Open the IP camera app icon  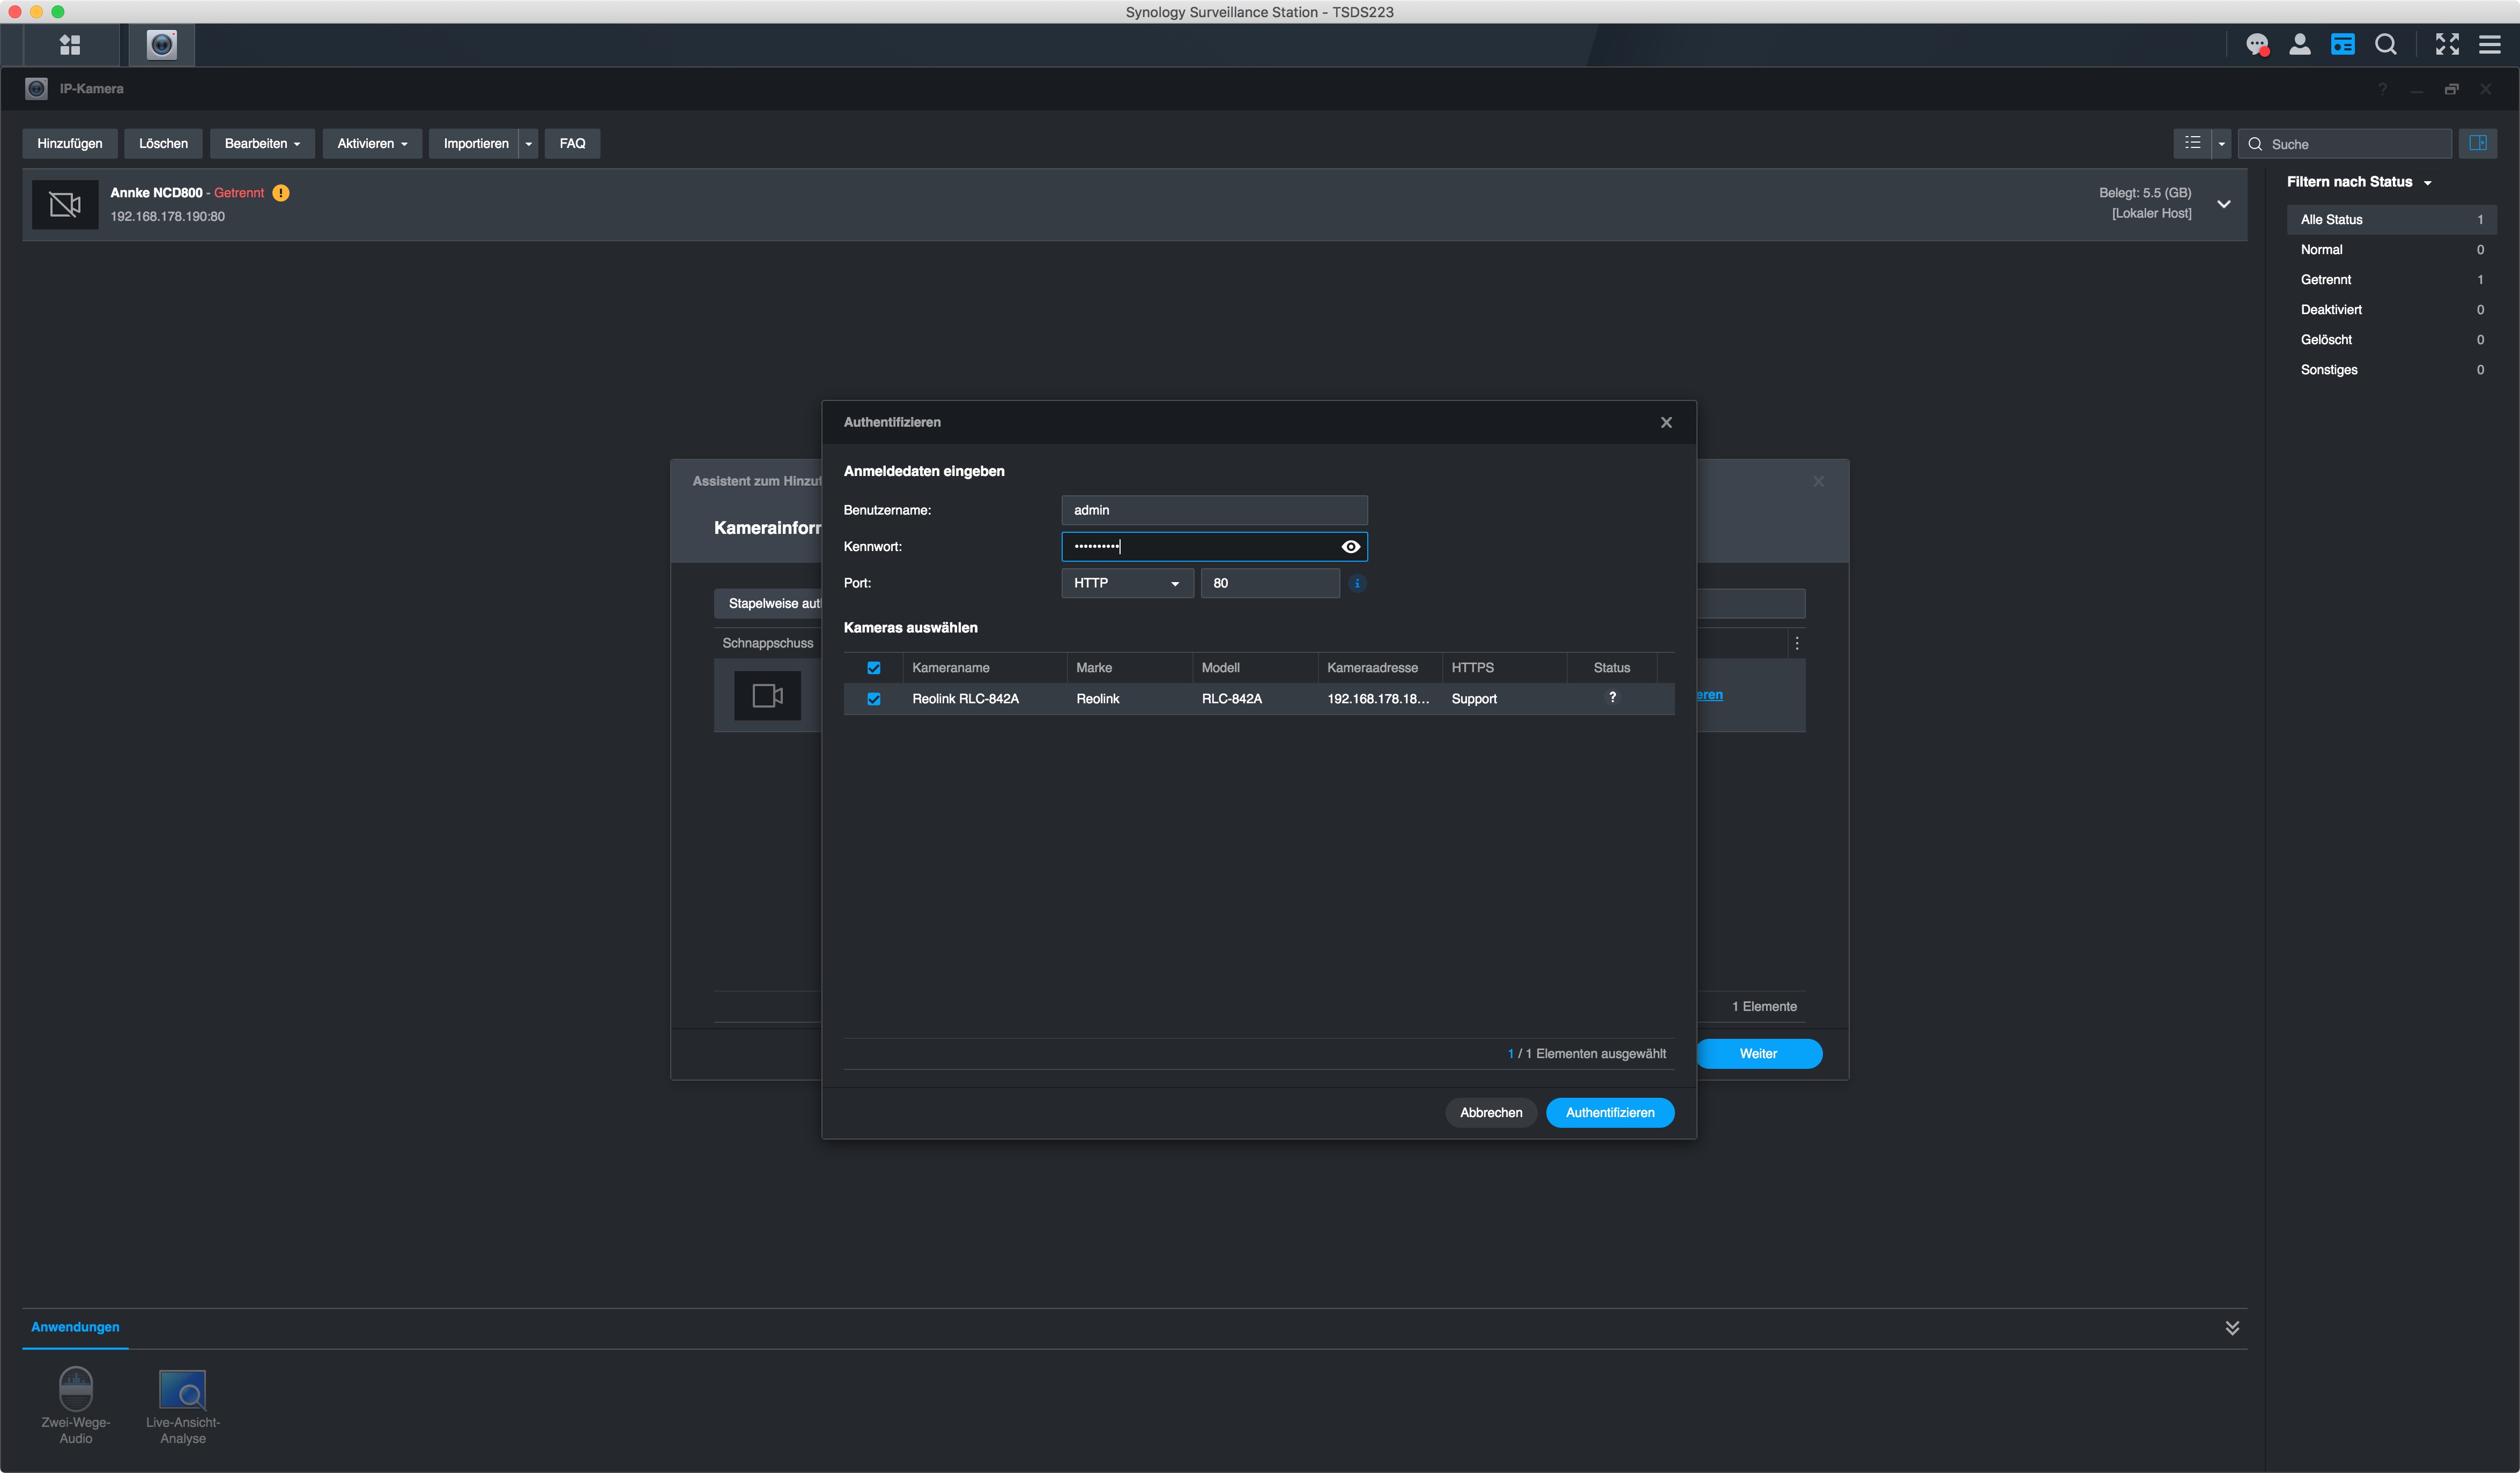161,44
